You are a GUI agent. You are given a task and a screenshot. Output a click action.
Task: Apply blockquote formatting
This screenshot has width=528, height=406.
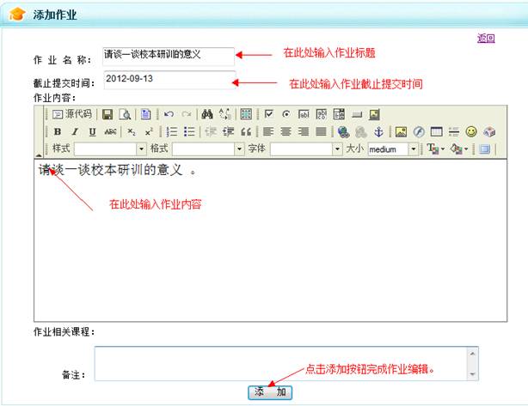click(246, 131)
